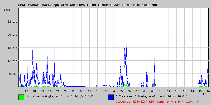Click hour label 01 on x-axis

(89, 91)
